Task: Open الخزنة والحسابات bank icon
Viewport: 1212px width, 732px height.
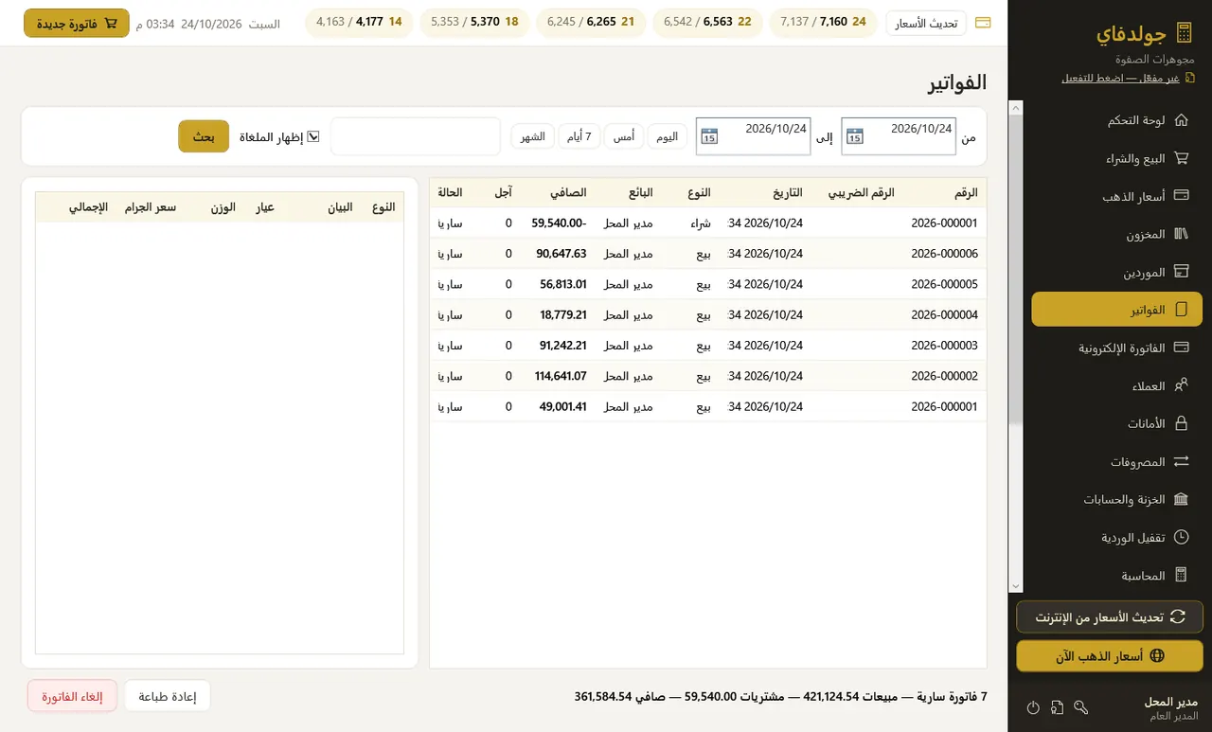Action: click(1181, 500)
